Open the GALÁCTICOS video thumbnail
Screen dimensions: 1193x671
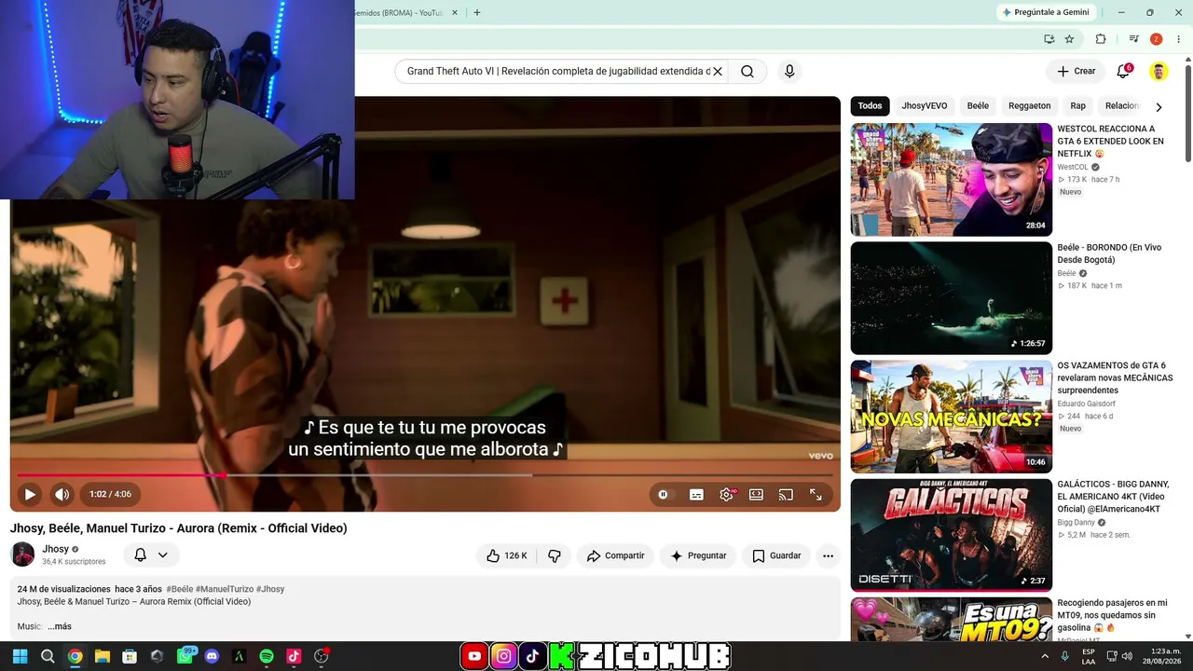pos(952,535)
